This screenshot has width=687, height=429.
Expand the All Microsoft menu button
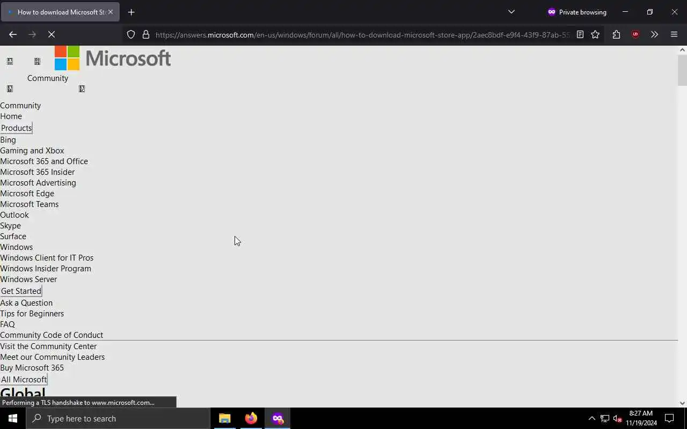point(24,380)
